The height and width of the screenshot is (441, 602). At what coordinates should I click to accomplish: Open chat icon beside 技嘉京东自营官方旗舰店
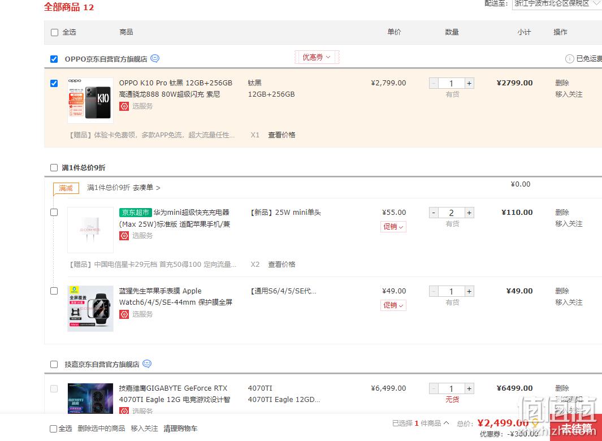pyautogui.click(x=147, y=364)
